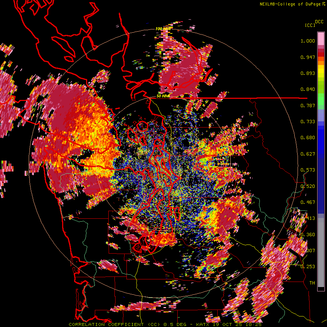Select the 0.467 scale value
Viewport: 327px width, 327px height.
pyautogui.click(x=308, y=202)
